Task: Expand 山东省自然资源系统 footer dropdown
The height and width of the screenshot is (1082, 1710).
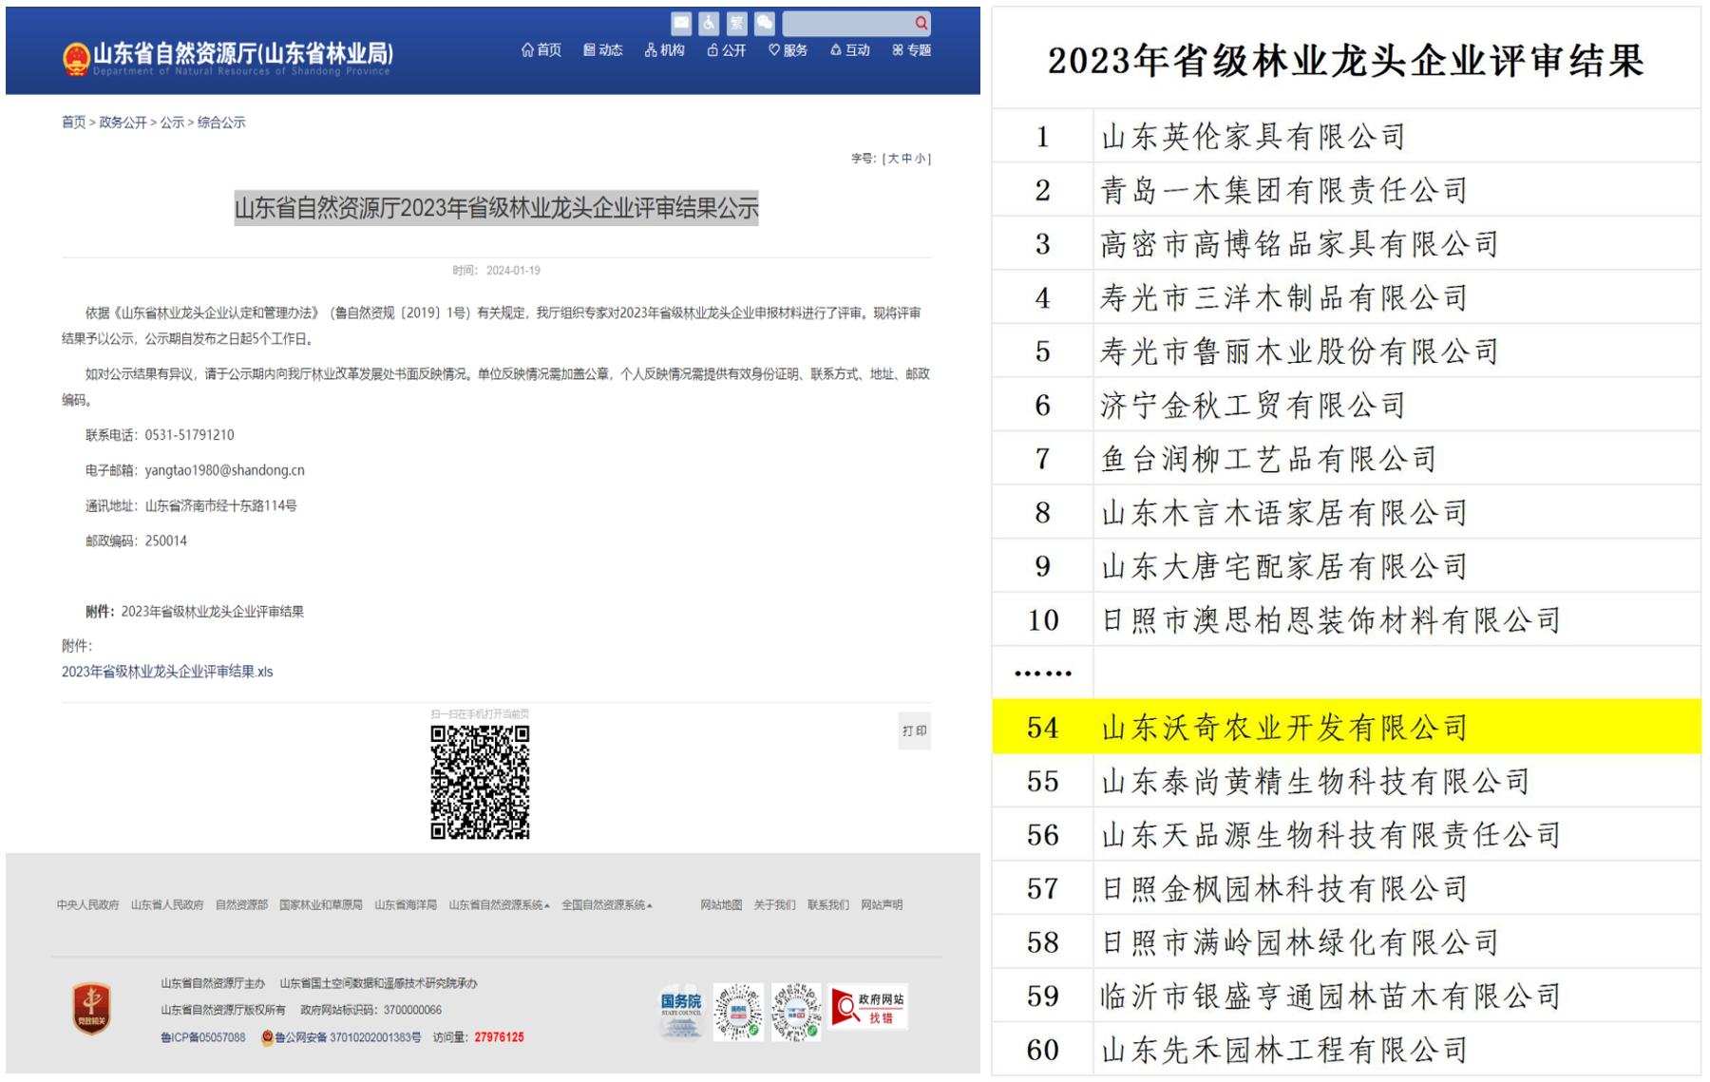Action: pos(499,904)
